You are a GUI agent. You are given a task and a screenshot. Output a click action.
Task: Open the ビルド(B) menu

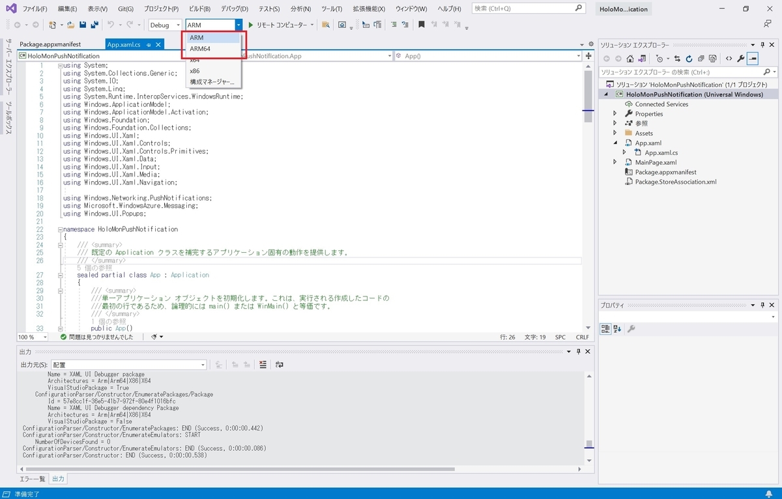[199, 9]
